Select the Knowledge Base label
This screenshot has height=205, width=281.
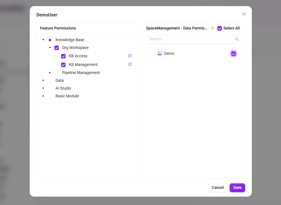click(70, 40)
